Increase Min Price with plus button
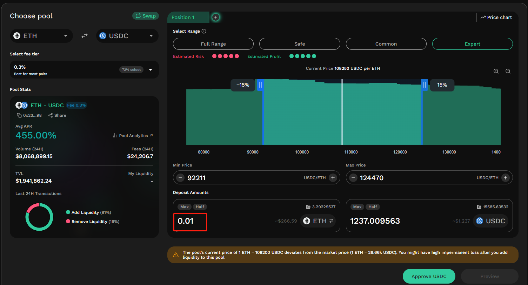The width and height of the screenshot is (528, 285). [333, 178]
